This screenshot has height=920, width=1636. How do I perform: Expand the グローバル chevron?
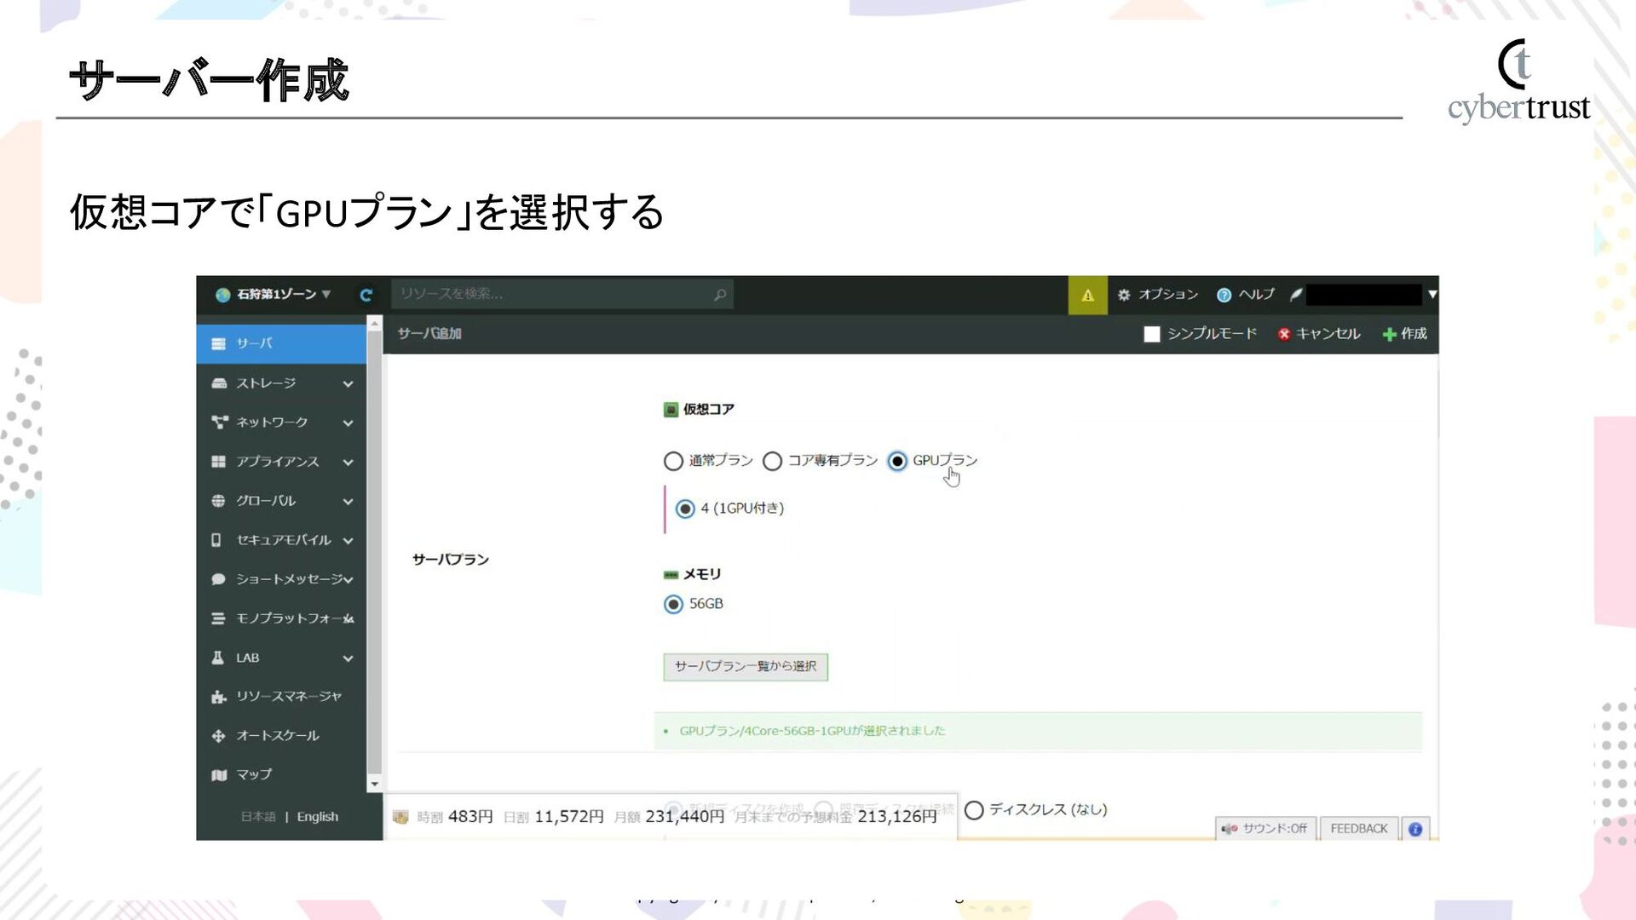click(x=348, y=502)
